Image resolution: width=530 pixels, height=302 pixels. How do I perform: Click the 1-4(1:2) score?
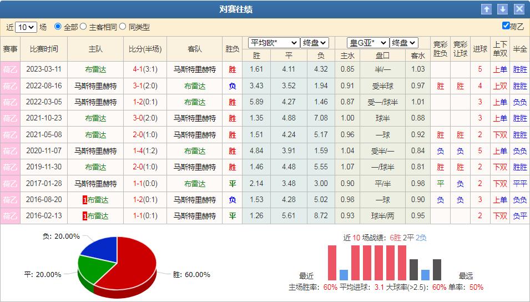point(145,151)
